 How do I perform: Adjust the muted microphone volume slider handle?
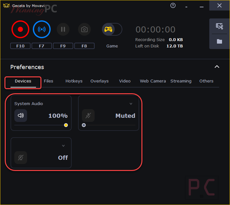point(84,125)
